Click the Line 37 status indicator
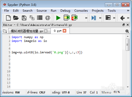The height and width of the screenshot is (97, 132). [x=81, y=92]
